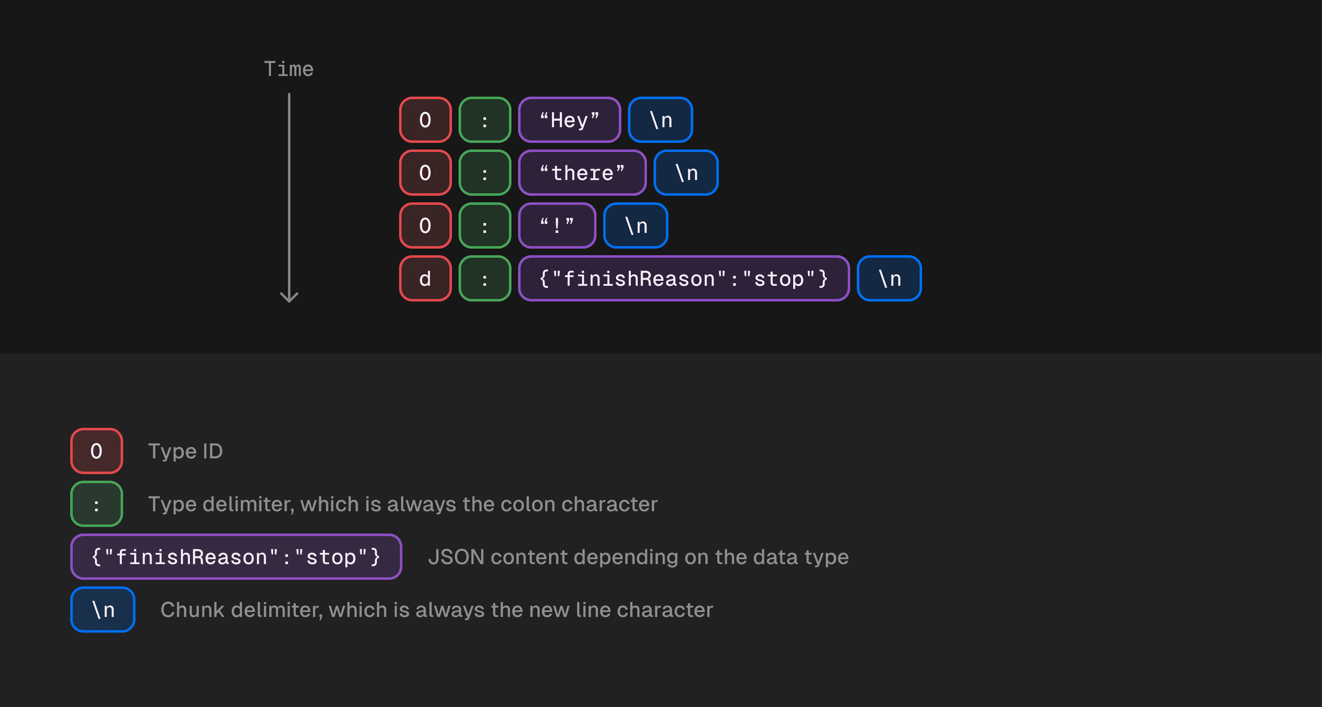Click the Time label
Screen dimensions: 1322x707
tap(288, 69)
